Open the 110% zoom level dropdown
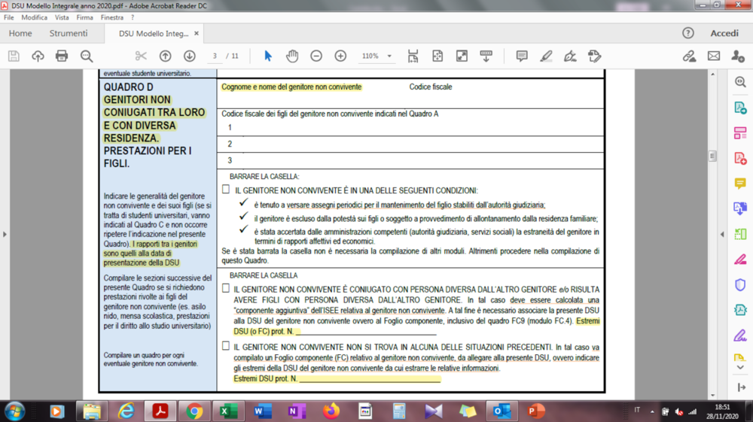 pyautogui.click(x=389, y=56)
